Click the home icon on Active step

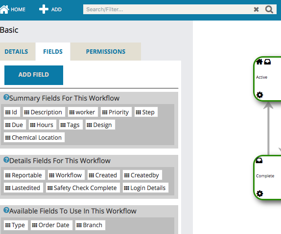tap(259, 62)
